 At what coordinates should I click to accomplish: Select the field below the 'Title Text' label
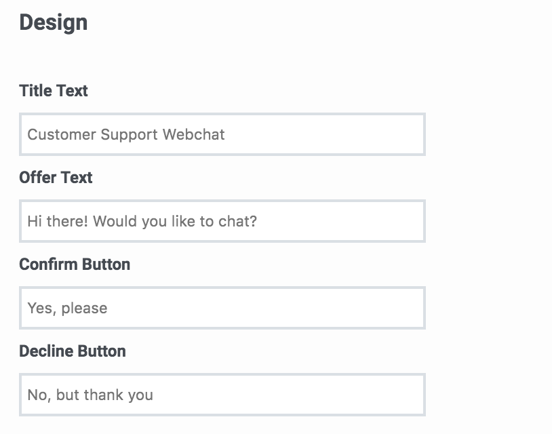[x=222, y=134]
